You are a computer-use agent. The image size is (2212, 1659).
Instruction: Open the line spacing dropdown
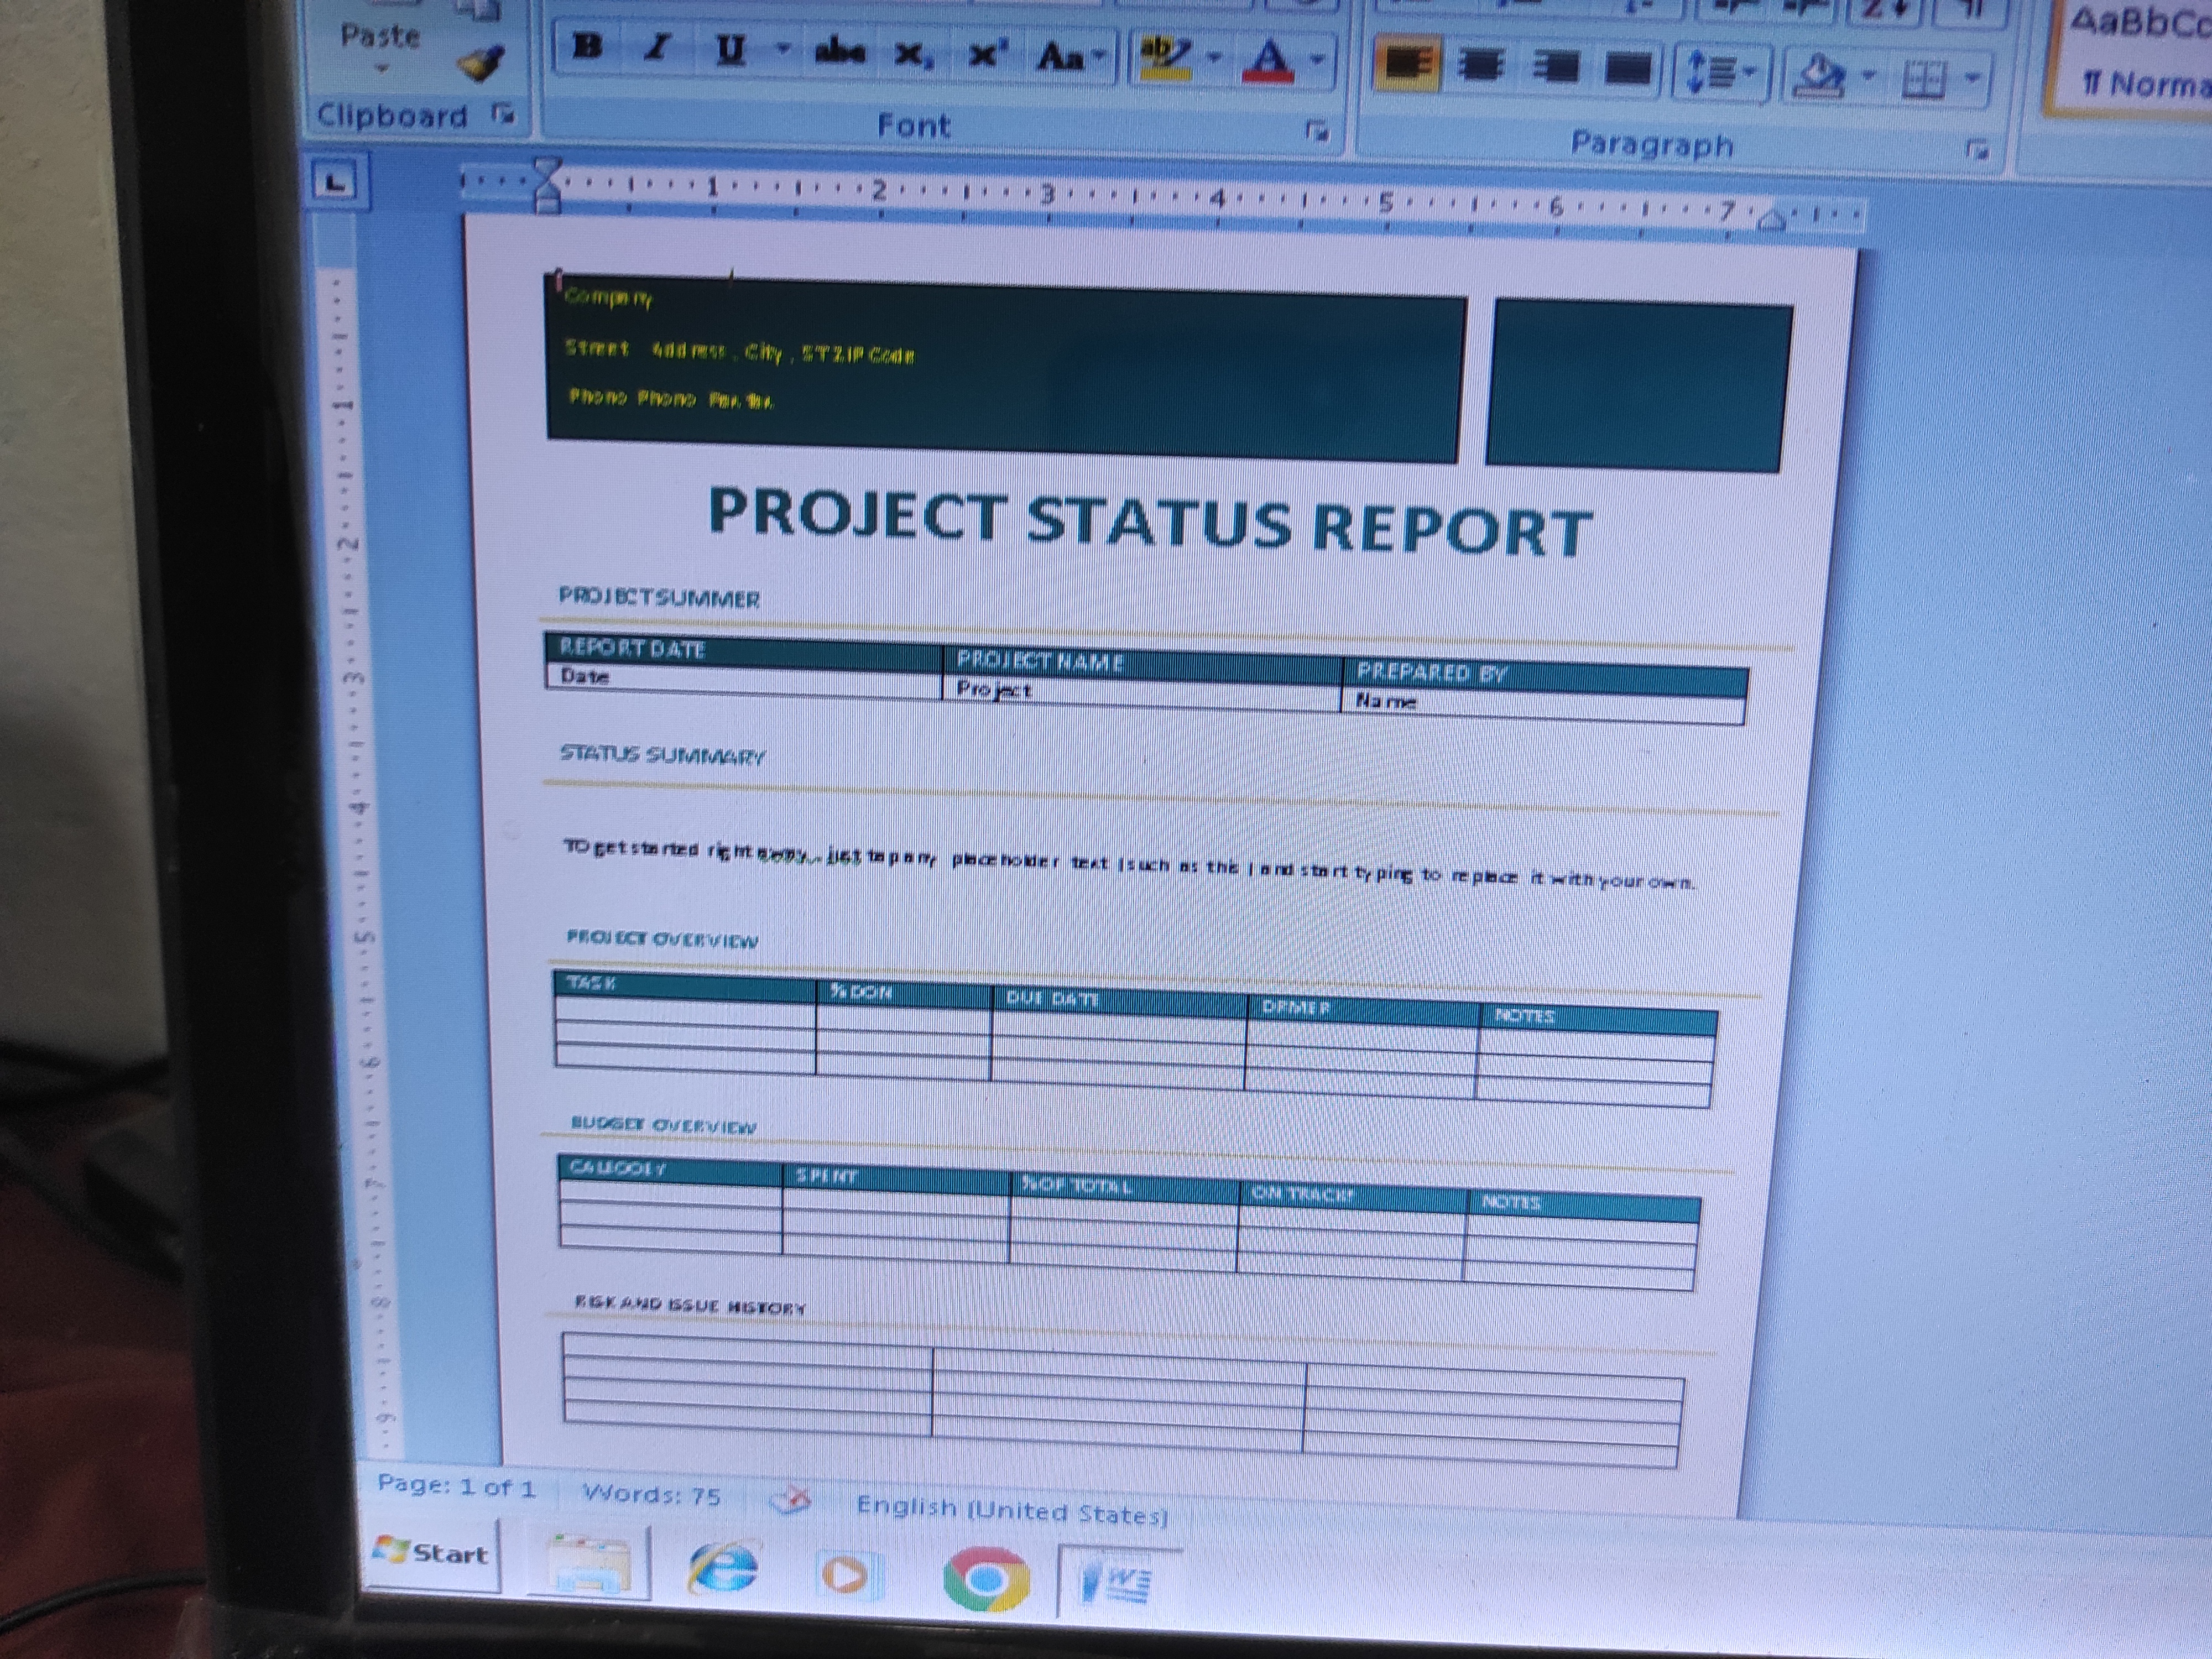click(x=1721, y=72)
